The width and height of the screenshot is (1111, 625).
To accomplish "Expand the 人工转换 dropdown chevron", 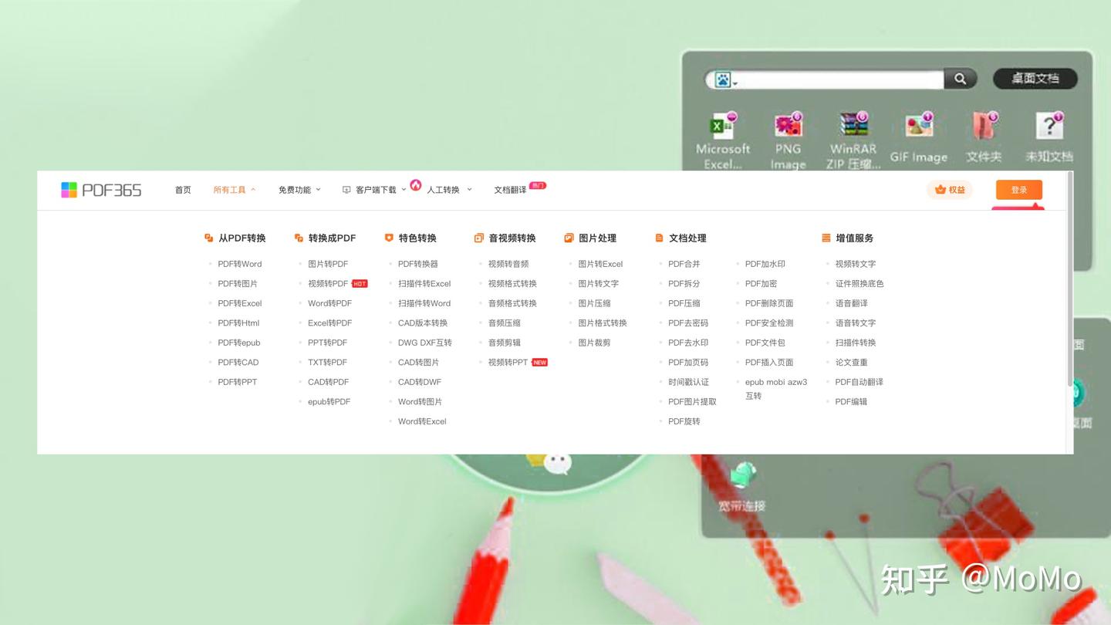I will coord(469,190).
